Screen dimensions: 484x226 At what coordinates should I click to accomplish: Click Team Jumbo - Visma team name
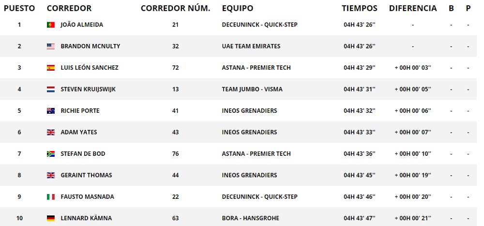tap(252, 90)
